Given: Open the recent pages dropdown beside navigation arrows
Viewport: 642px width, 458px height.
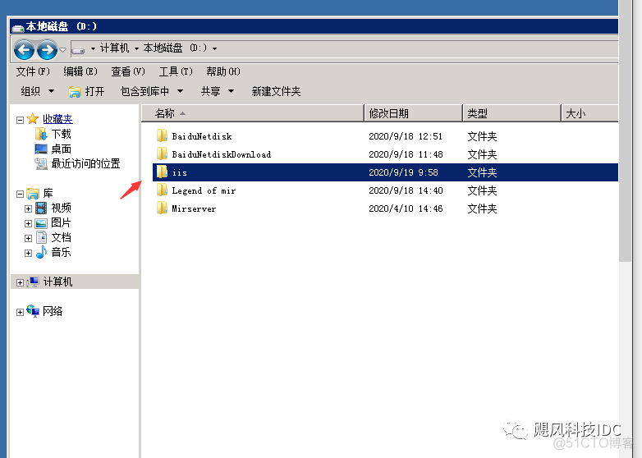Looking at the screenshot, I should point(62,50).
